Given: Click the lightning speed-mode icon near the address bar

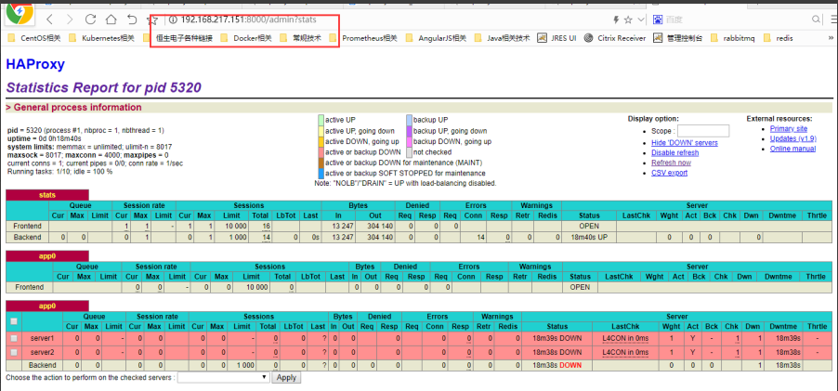Looking at the screenshot, I should coord(616,20).
